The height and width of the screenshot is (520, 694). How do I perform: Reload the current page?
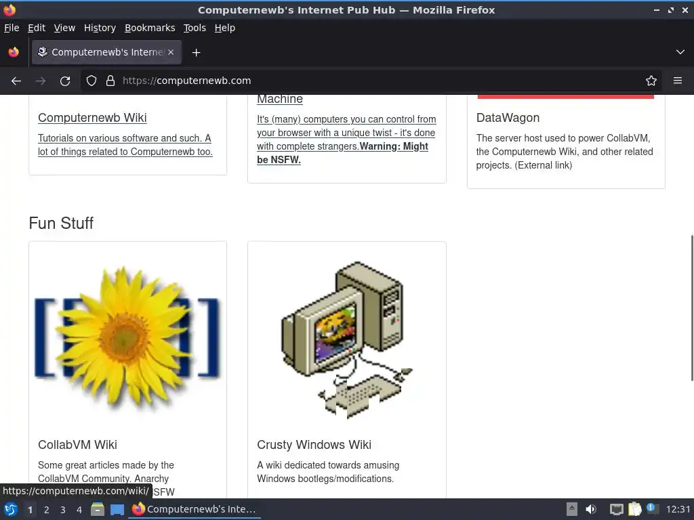point(65,81)
